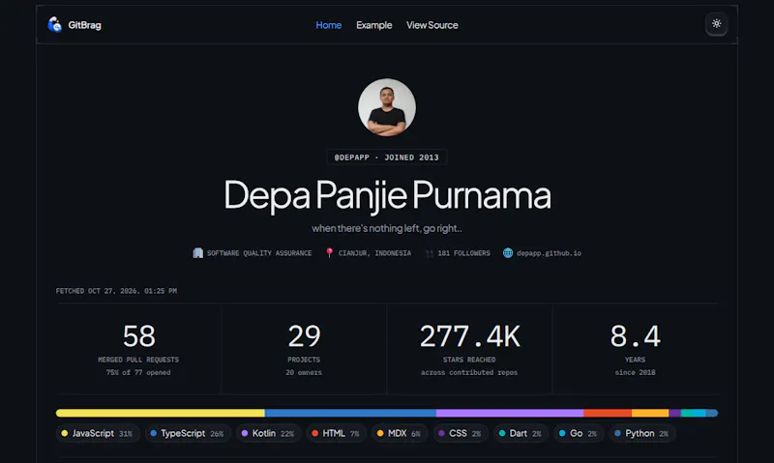Select the Go 2% language chip

point(578,433)
